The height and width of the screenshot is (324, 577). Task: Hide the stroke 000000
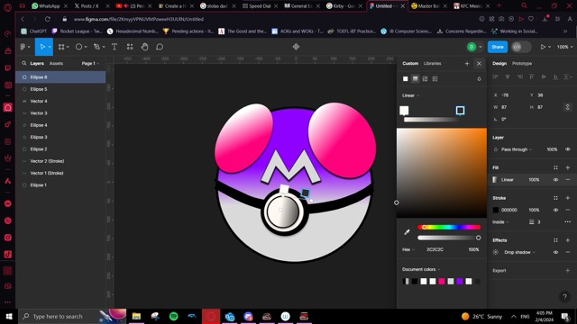coord(555,210)
